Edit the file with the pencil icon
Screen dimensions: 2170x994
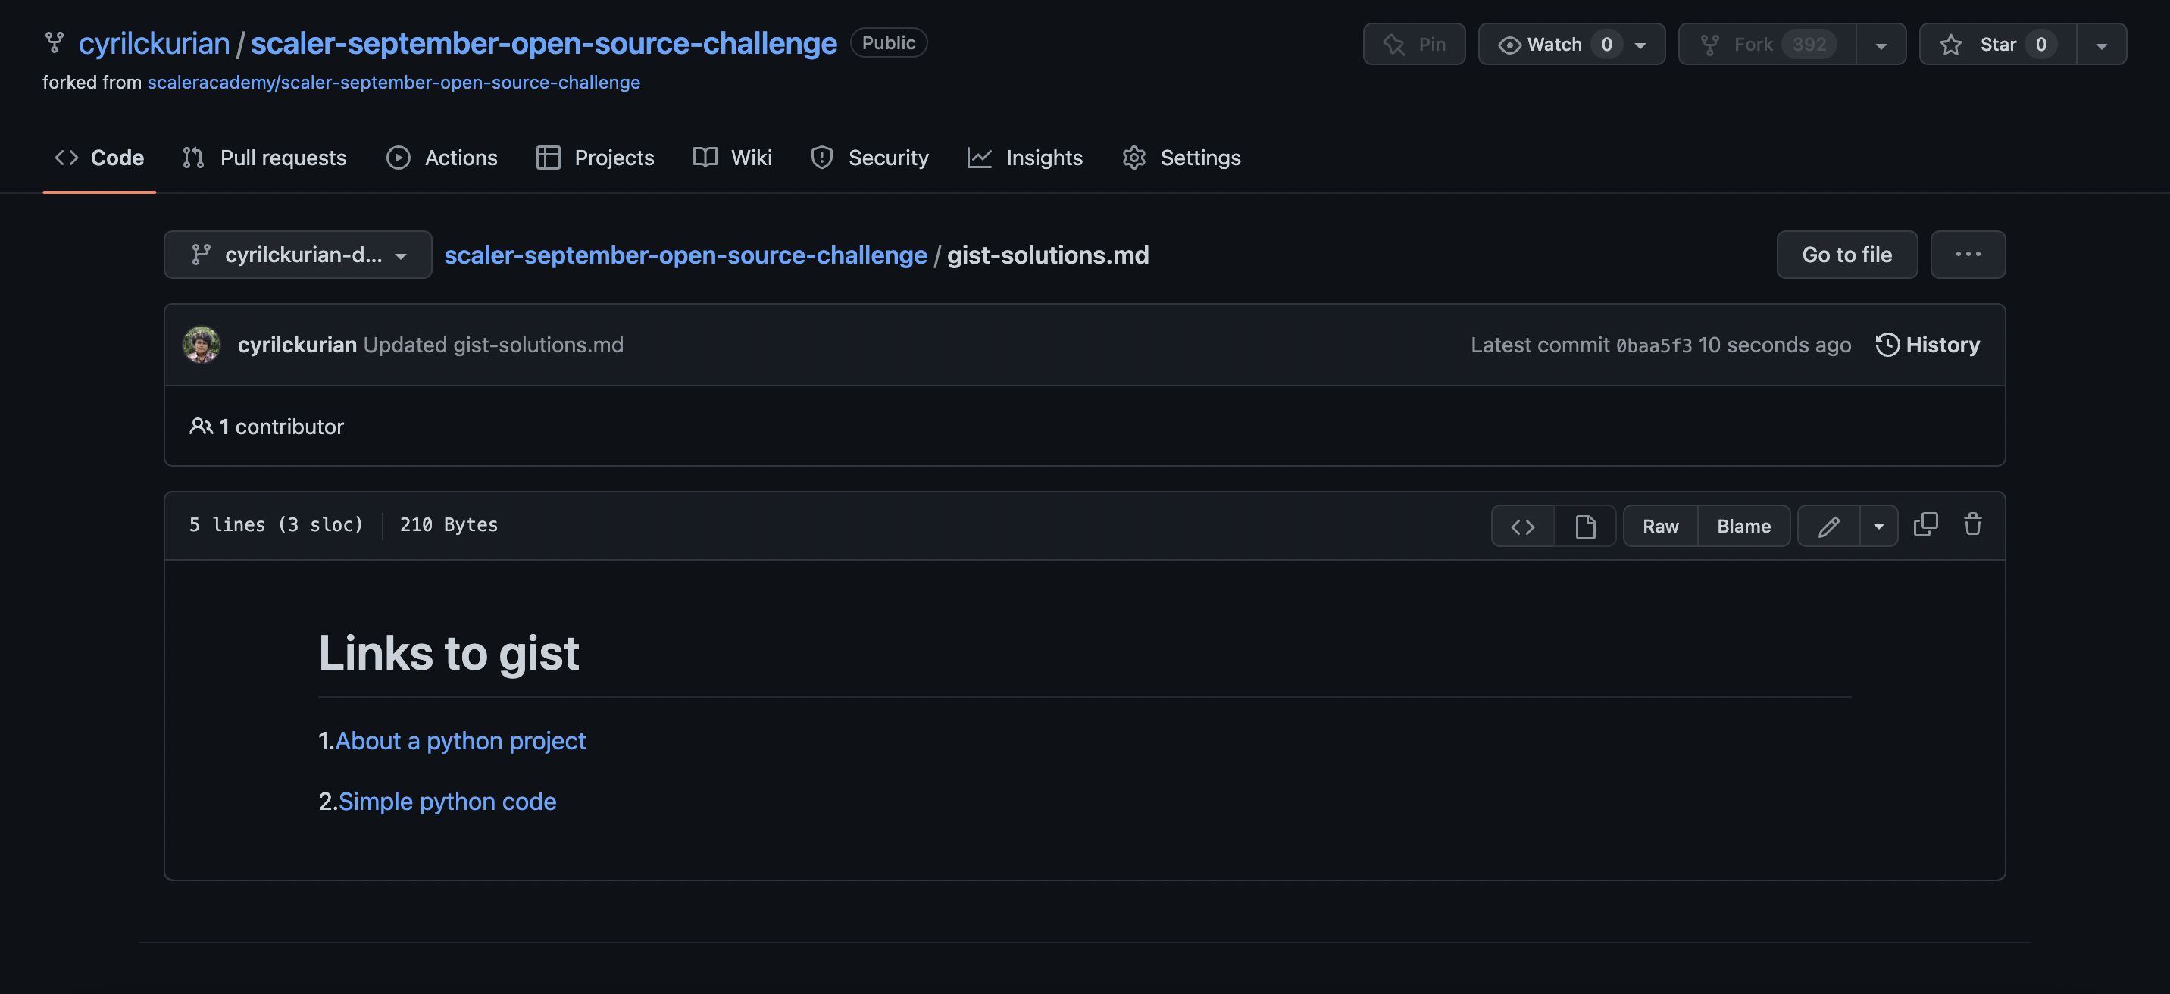[x=1829, y=526]
